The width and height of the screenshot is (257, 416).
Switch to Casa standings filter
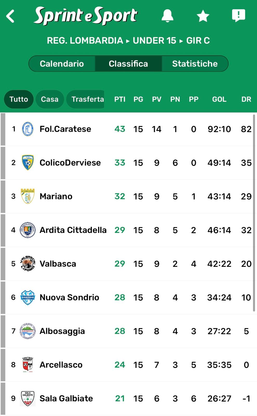[50, 99]
